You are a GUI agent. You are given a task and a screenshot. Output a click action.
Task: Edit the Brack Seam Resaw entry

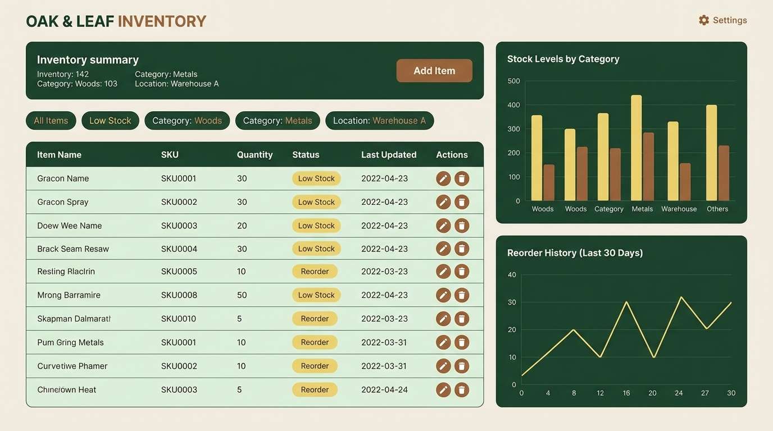pyautogui.click(x=443, y=248)
